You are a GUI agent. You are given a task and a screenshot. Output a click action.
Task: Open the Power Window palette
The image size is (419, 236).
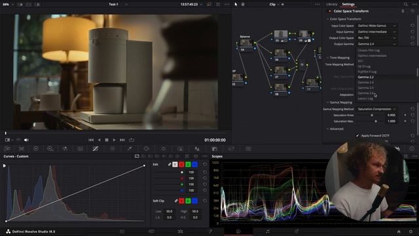(146, 149)
